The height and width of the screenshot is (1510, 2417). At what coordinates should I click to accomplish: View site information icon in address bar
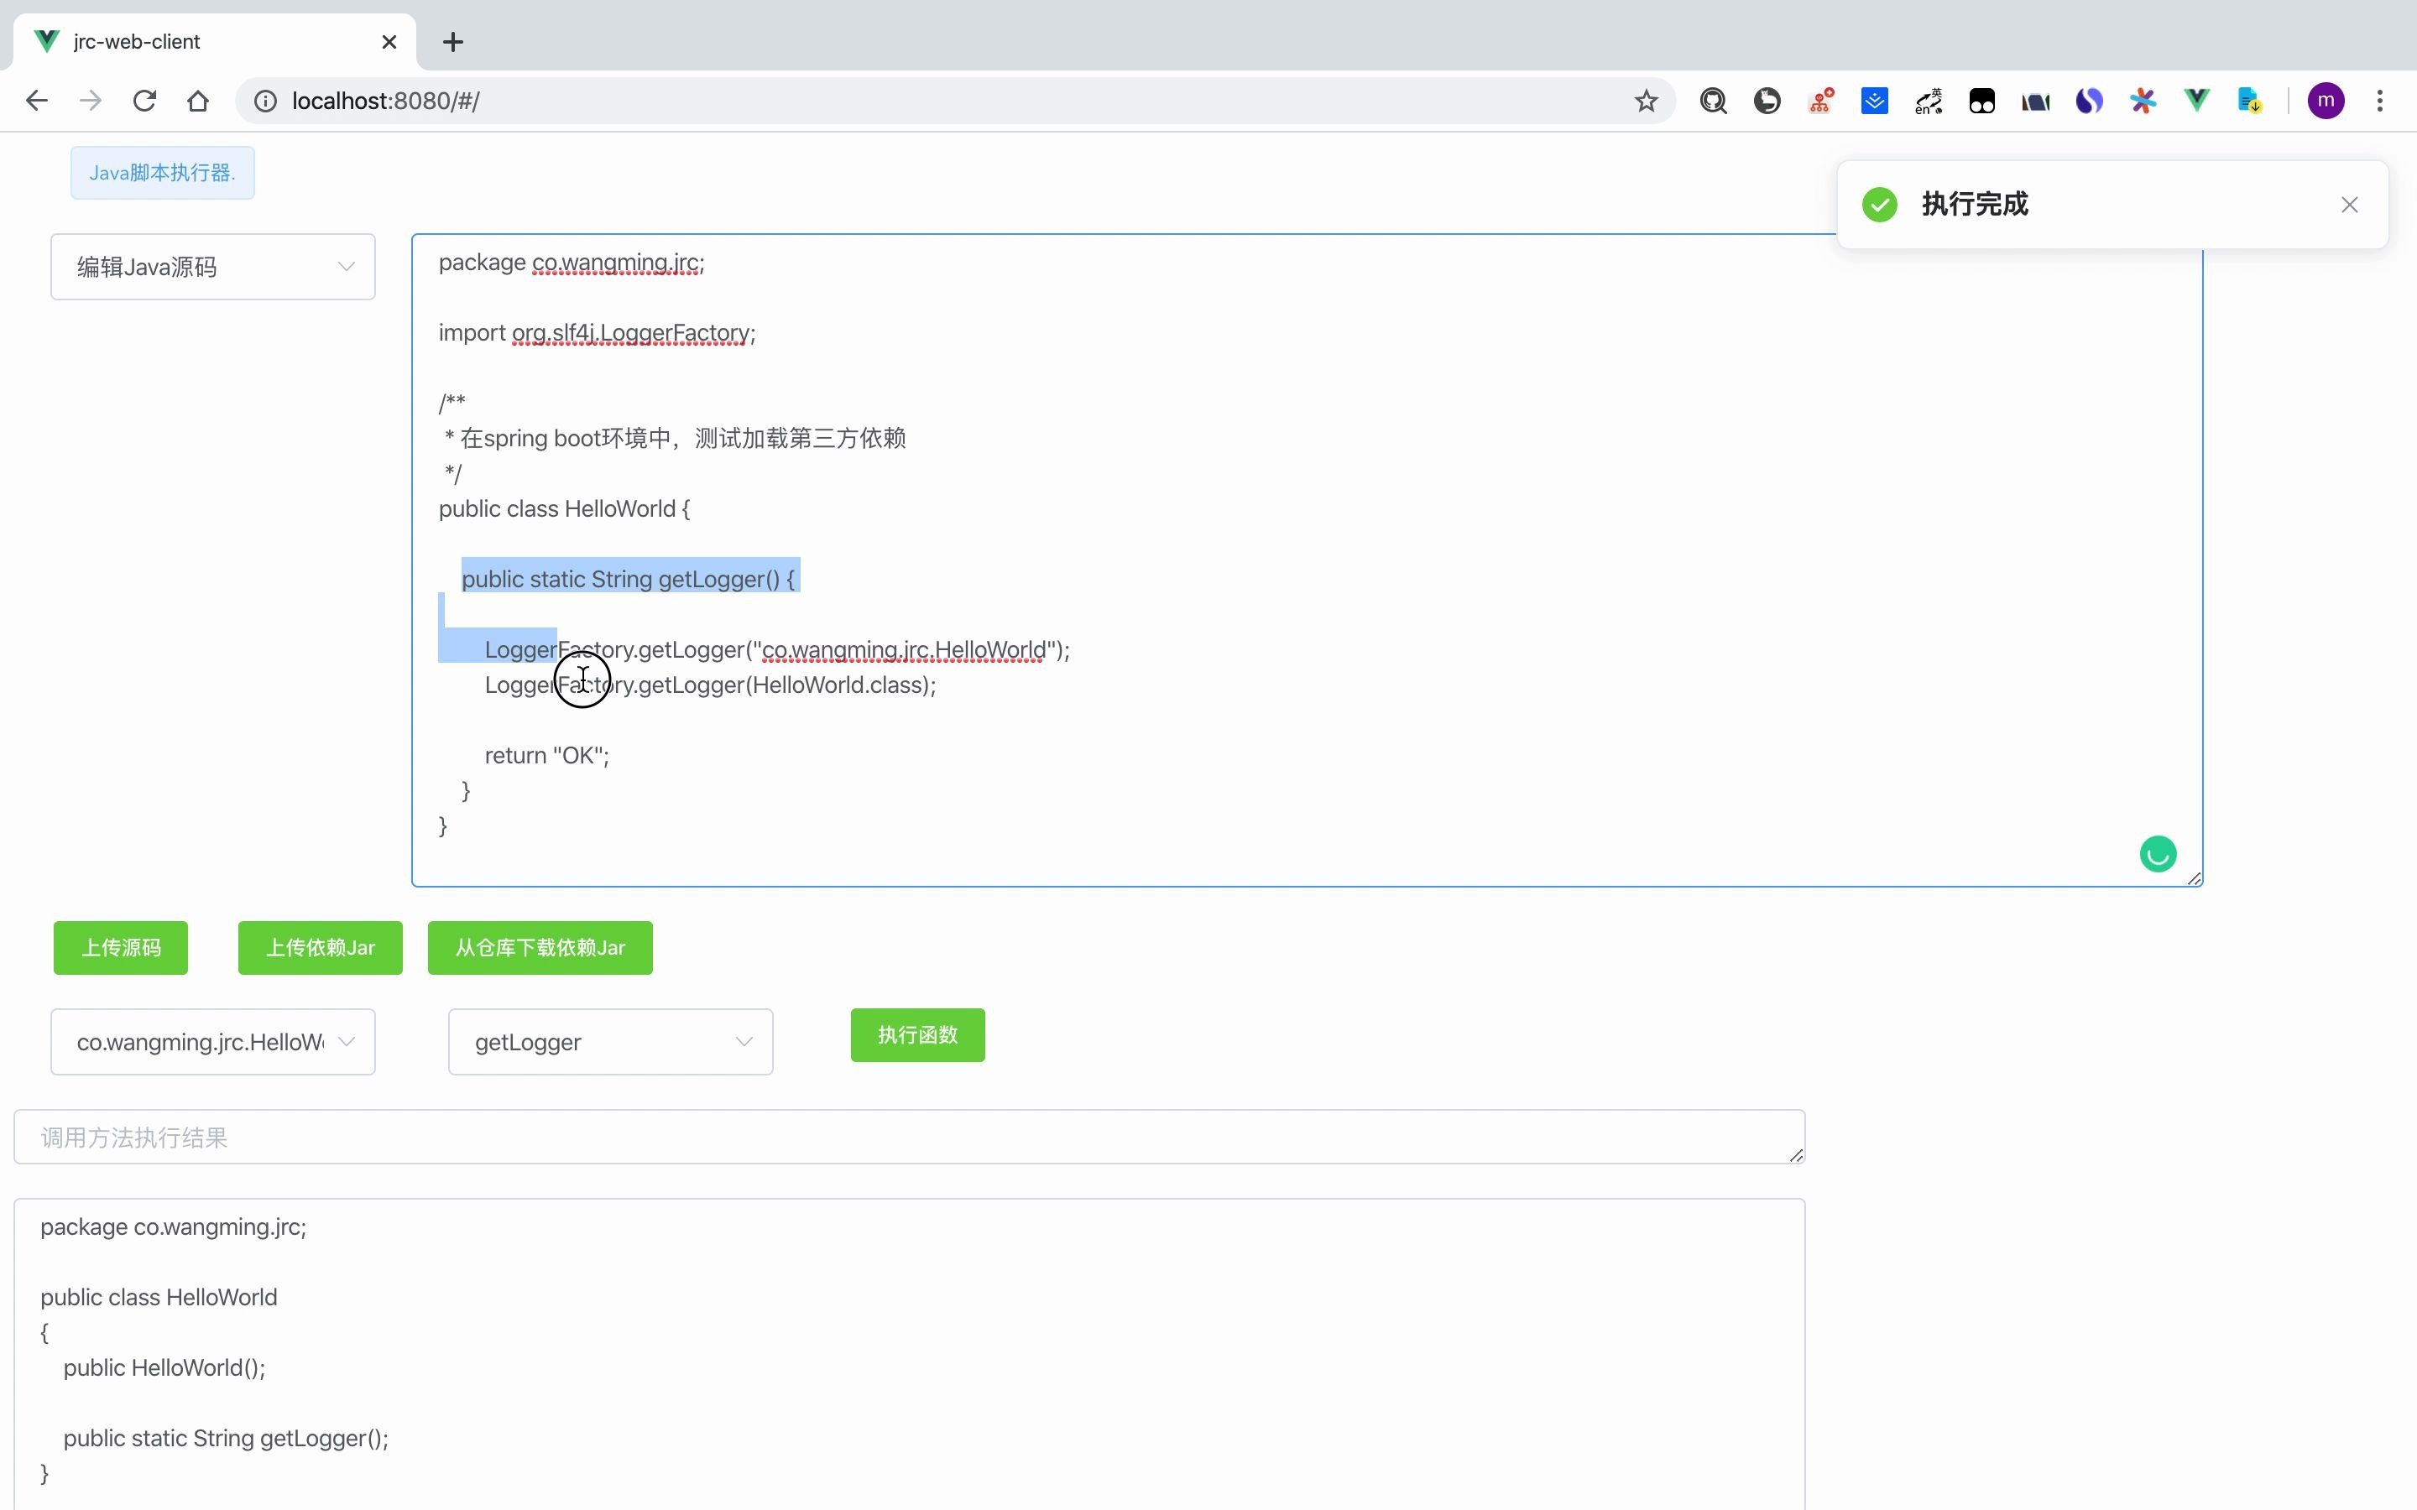click(x=266, y=101)
